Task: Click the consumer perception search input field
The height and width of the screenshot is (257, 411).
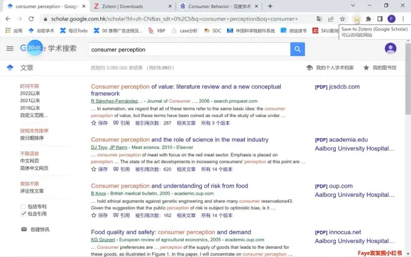Action: (189, 49)
